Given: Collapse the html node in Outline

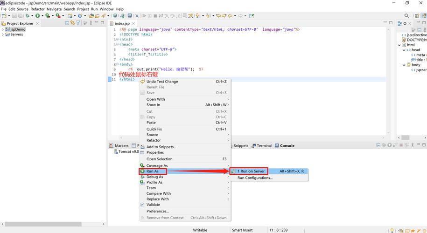Looking at the screenshot, I should [399, 45].
